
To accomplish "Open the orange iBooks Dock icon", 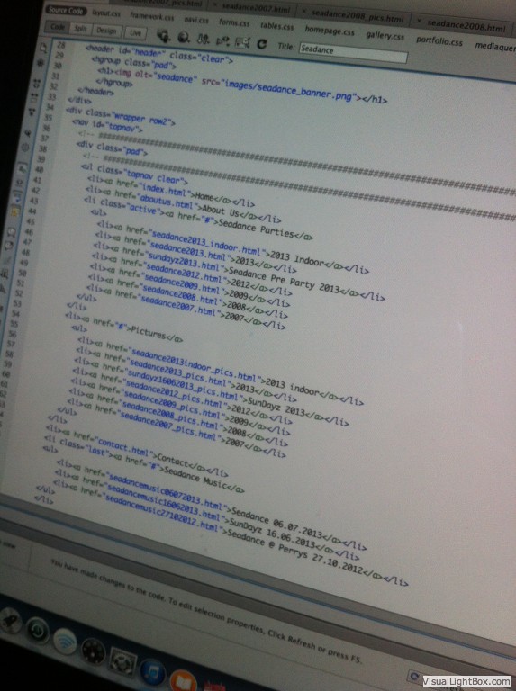I will click(x=182, y=680).
